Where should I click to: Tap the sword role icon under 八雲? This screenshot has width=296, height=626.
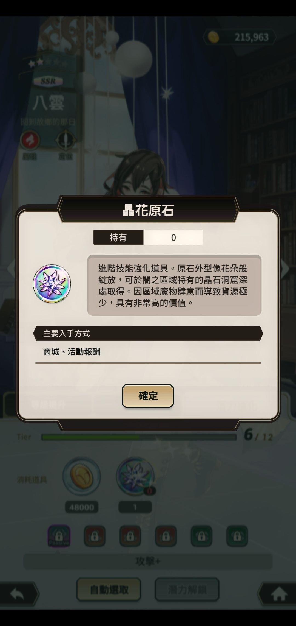tap(66, 141)
